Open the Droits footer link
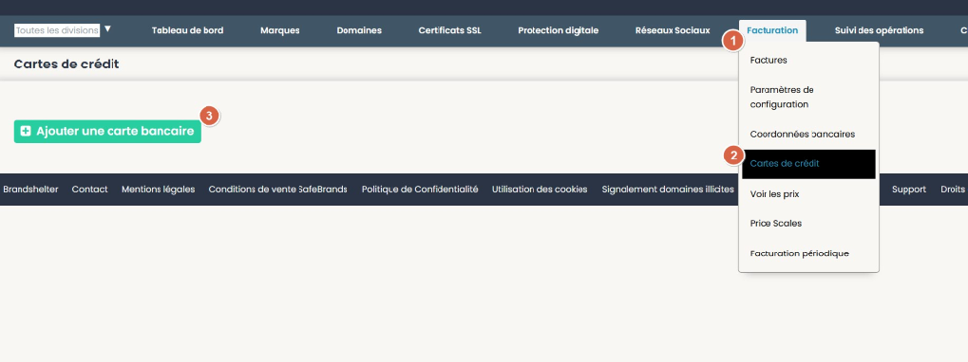Screen dimensions: 968x362 [954, 190]
